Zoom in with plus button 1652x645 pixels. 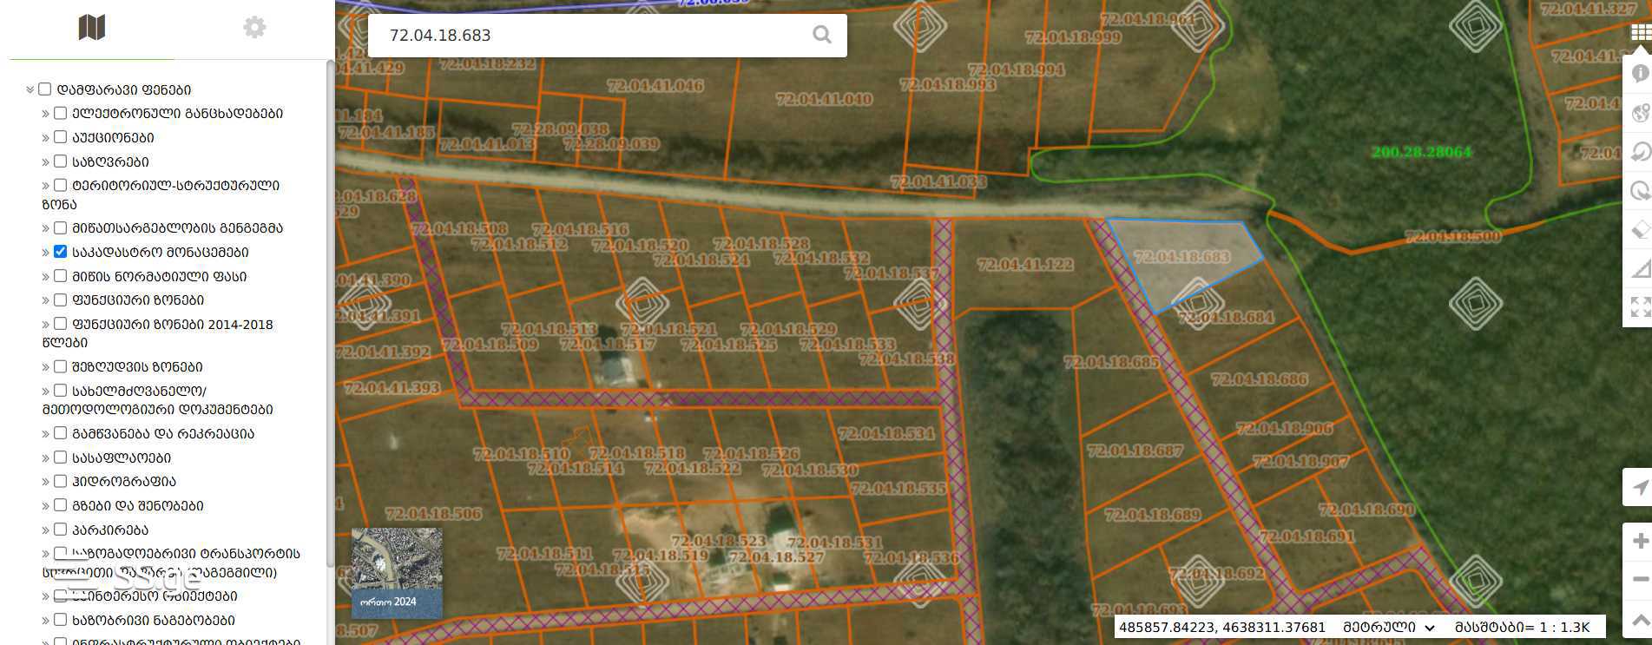click(1640, 541)
